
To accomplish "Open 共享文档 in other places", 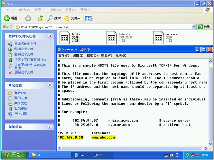I will point(21,103).
